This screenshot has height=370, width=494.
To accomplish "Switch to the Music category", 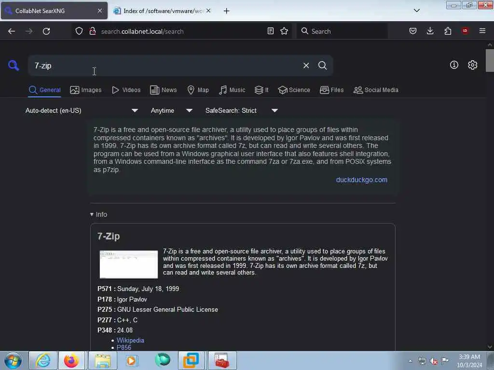I will click(x=232, y=90).
